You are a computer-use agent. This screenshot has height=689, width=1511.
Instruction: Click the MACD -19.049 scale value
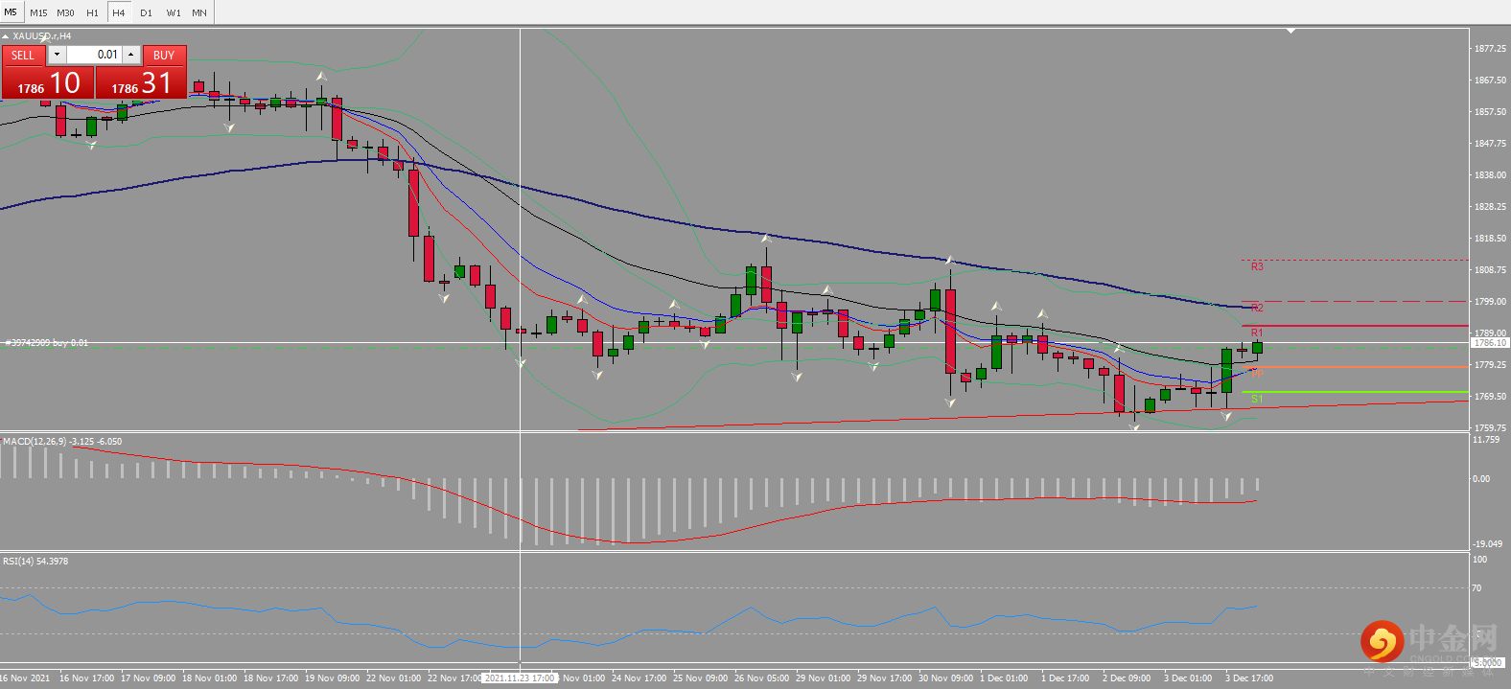pyautogui.click(x=1487, y=544)
